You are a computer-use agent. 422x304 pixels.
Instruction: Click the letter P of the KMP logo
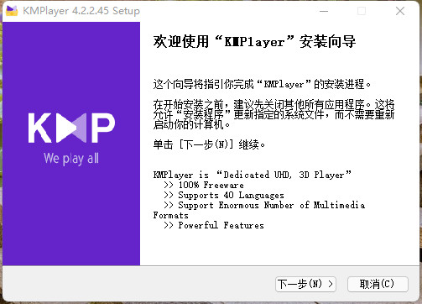tap(103, 128)
